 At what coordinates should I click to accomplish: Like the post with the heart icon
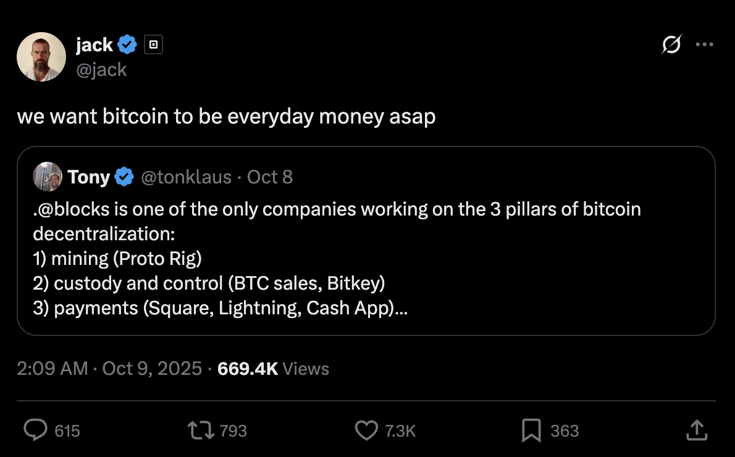[366, 430]
